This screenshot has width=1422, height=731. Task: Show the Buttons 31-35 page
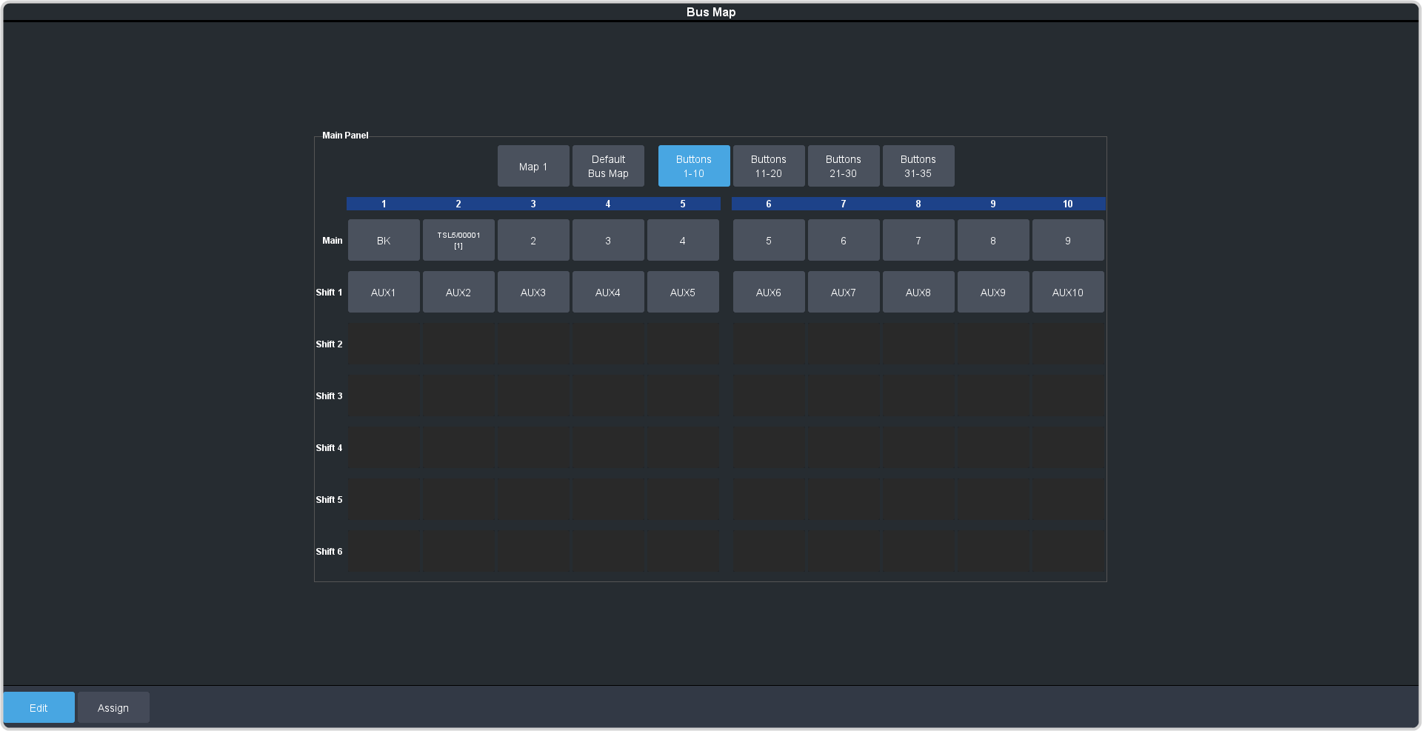click(918, 166)
